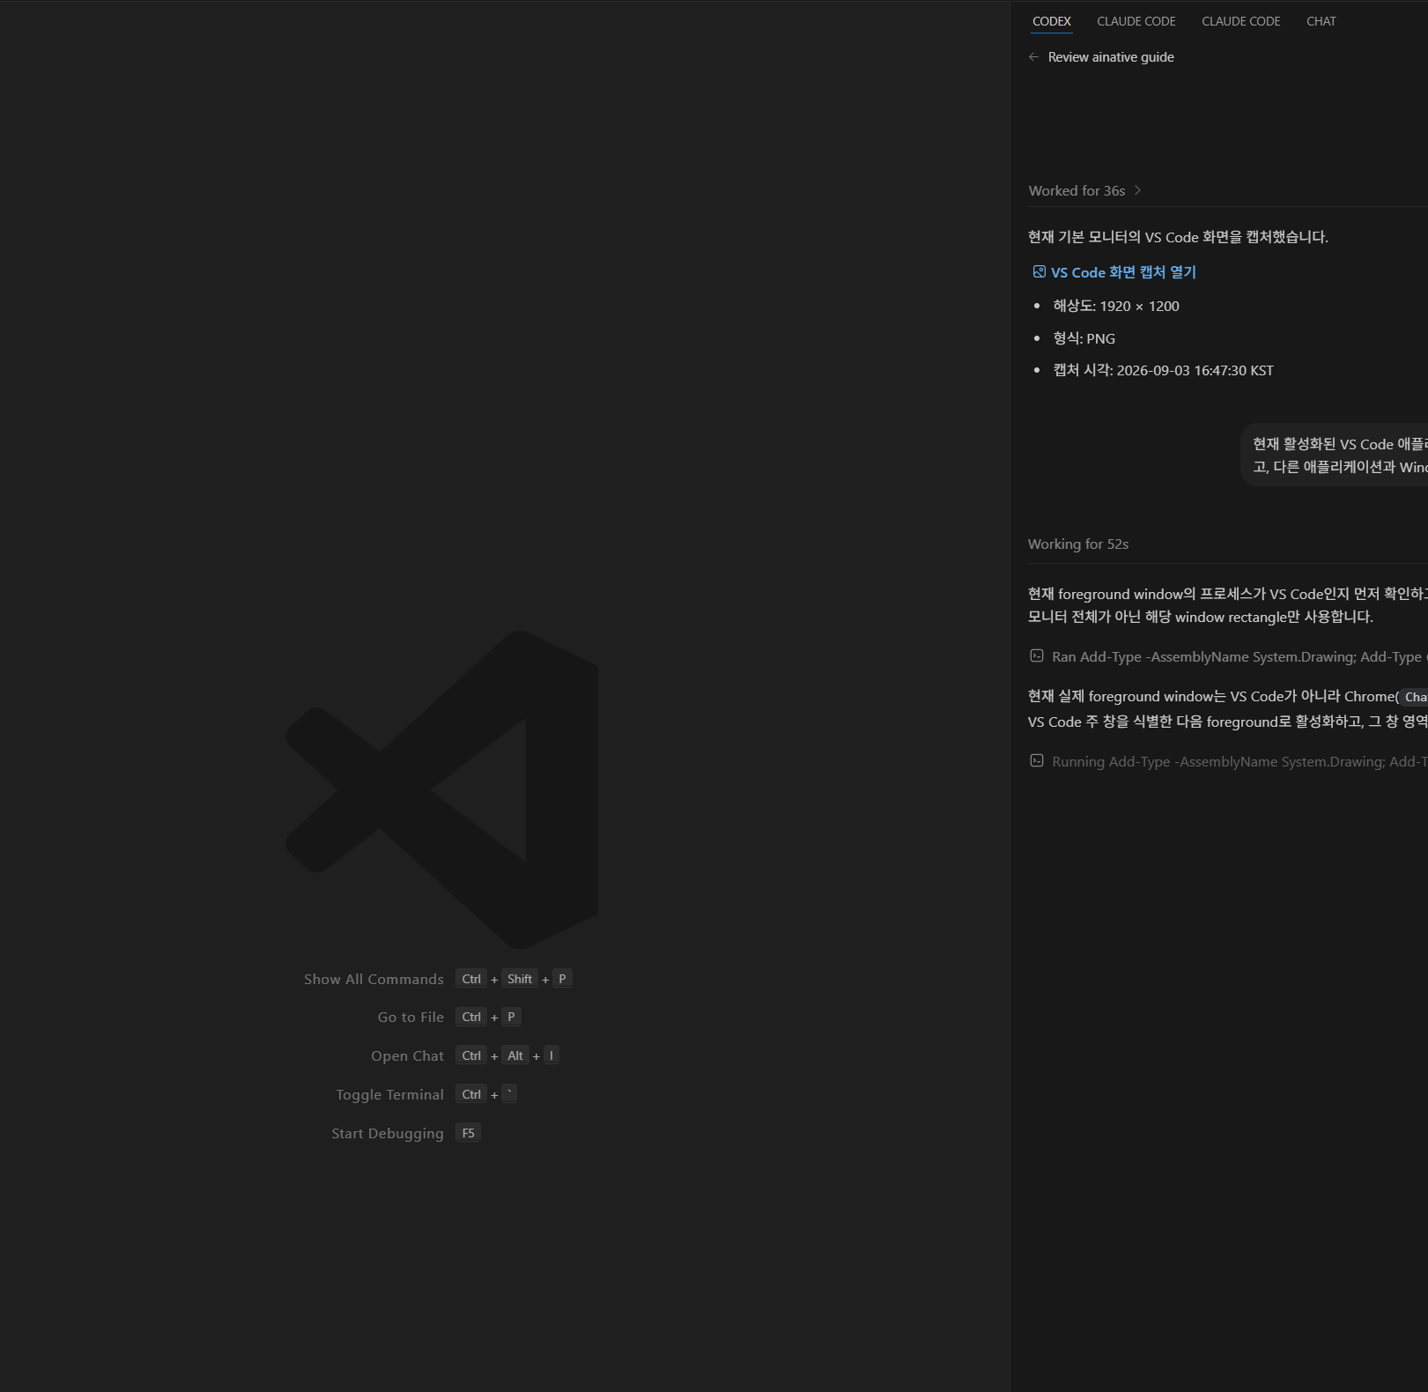
Task: Click the Review ainative guide title
Action: pos(1111,57)
